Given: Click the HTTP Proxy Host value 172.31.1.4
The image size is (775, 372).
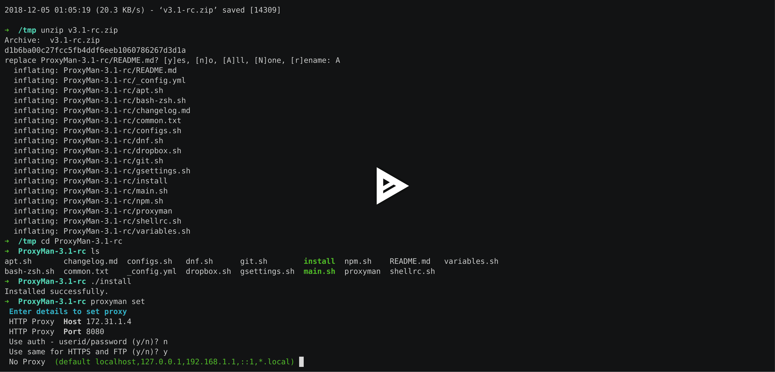Looking at the screenshot, I should click(108, 321).
